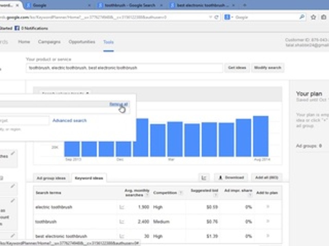Image resolution: width=329 pixels, height=246 pixels.
Task: Click the bookmark star icon in toolbar
Action: point(313,17)
